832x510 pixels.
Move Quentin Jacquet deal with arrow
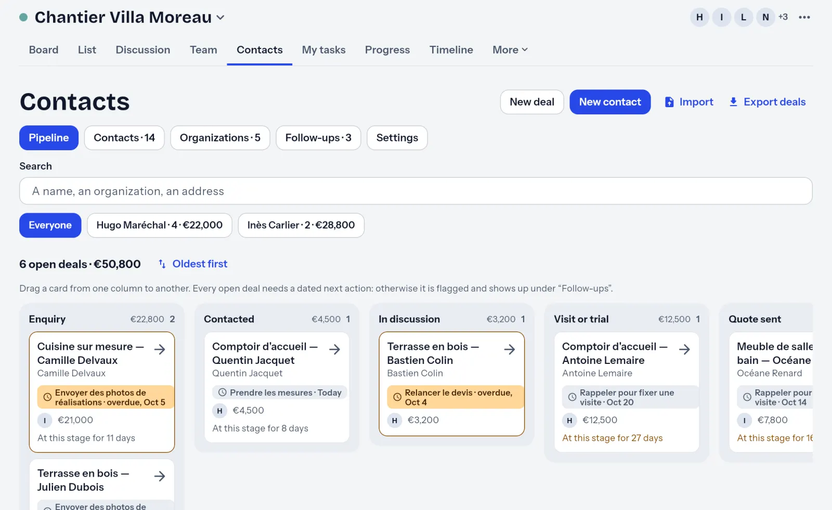tap(335, 349)
